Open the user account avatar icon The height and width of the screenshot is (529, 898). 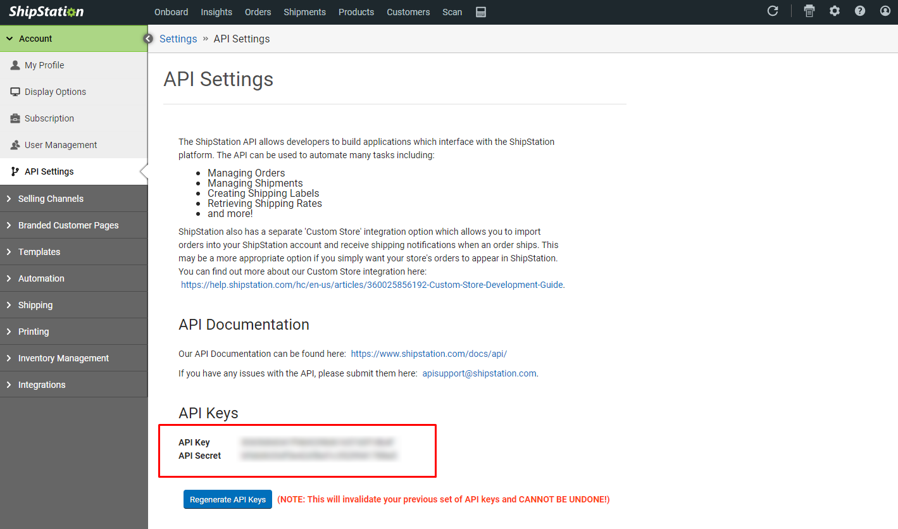885,11
